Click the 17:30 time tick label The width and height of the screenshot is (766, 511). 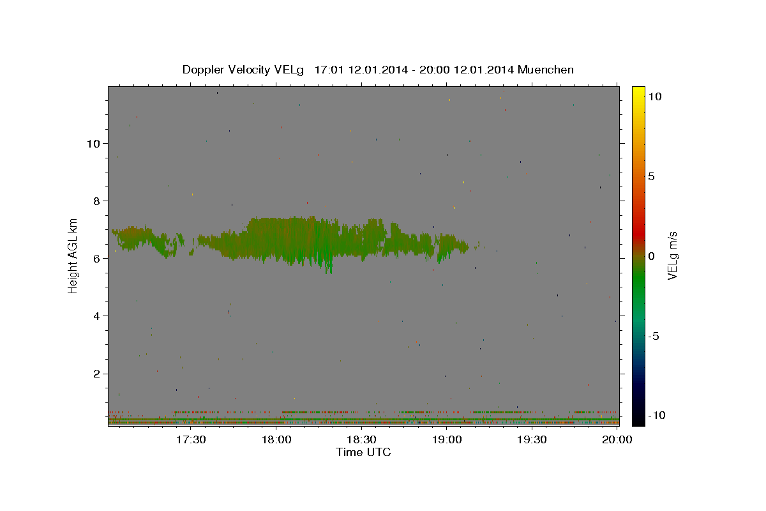pyautogui.click(x=190, y=439)
